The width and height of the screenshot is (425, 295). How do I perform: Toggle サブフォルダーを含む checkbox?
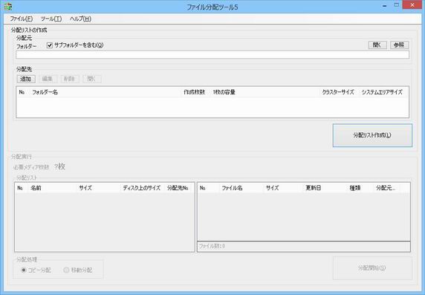(50, 45)
